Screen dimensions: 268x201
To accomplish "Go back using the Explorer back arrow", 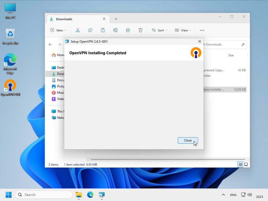I will coord(50,44).
